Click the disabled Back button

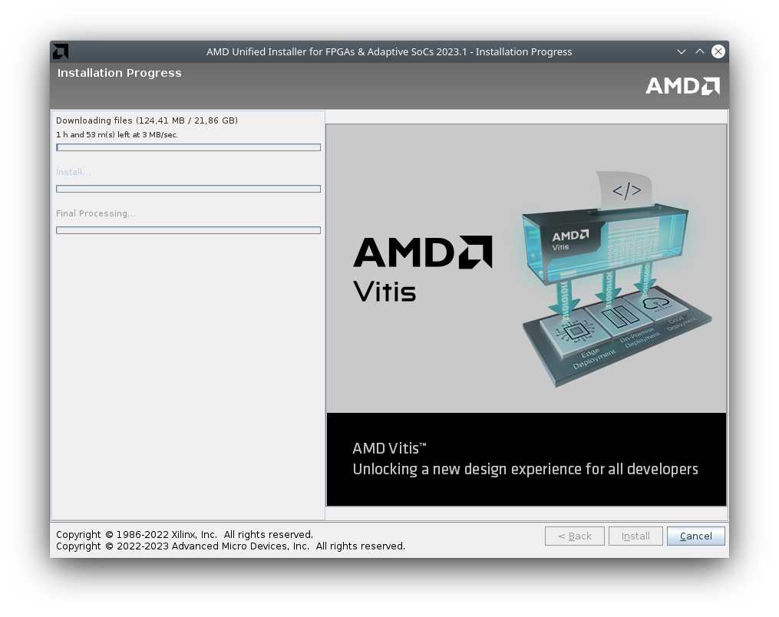click(x=574, y=536)
